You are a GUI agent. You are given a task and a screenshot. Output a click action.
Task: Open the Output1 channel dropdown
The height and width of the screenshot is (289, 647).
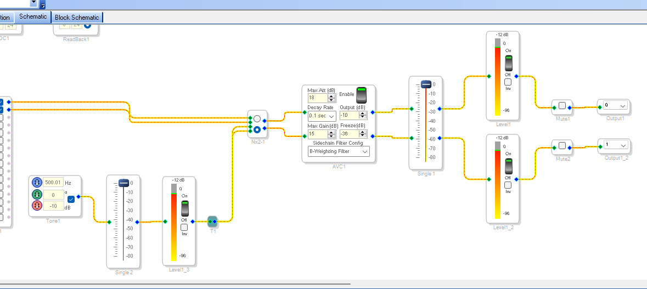(623, 105)
